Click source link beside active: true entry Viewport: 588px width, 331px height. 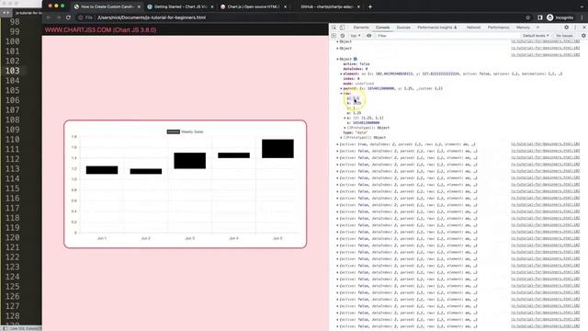pyautogui.click(x=545, y=144)
